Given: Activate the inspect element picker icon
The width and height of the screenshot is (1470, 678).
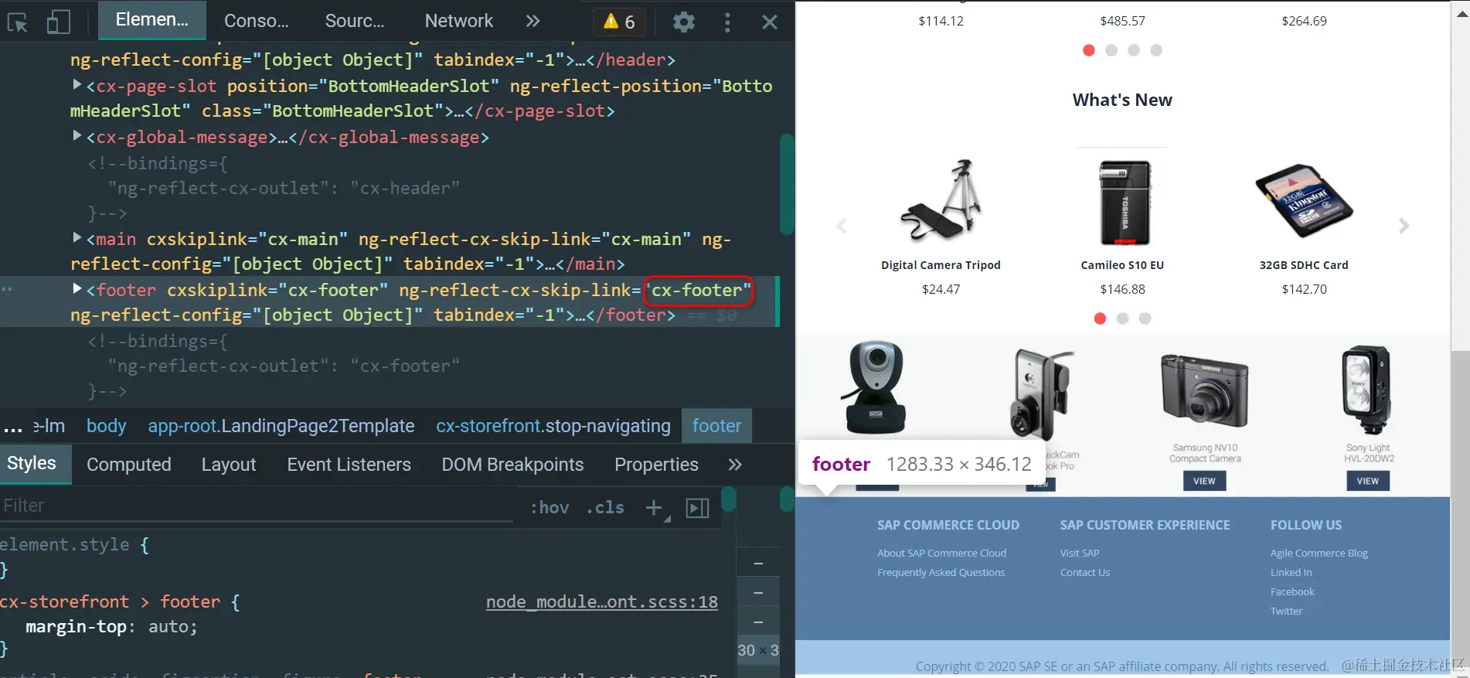Looking at the screenshot, I should (17, 22).
